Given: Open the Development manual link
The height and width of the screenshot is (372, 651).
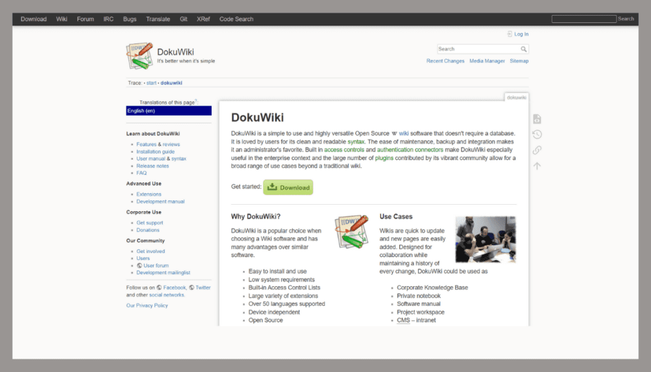Looking at the screenshot, I should (160, 202).
